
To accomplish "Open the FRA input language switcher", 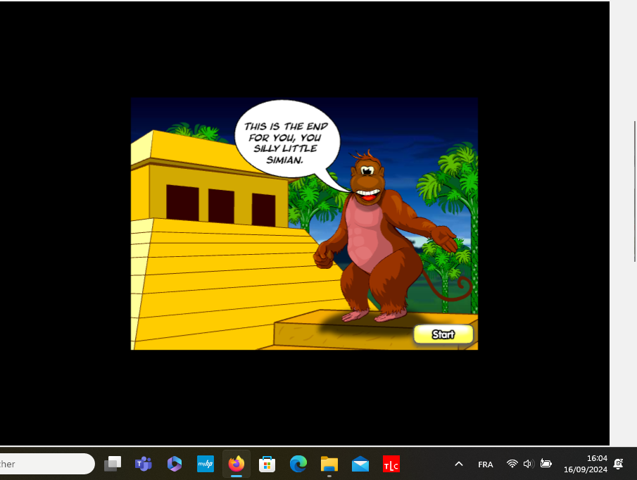I will click(x=486, y=465).
